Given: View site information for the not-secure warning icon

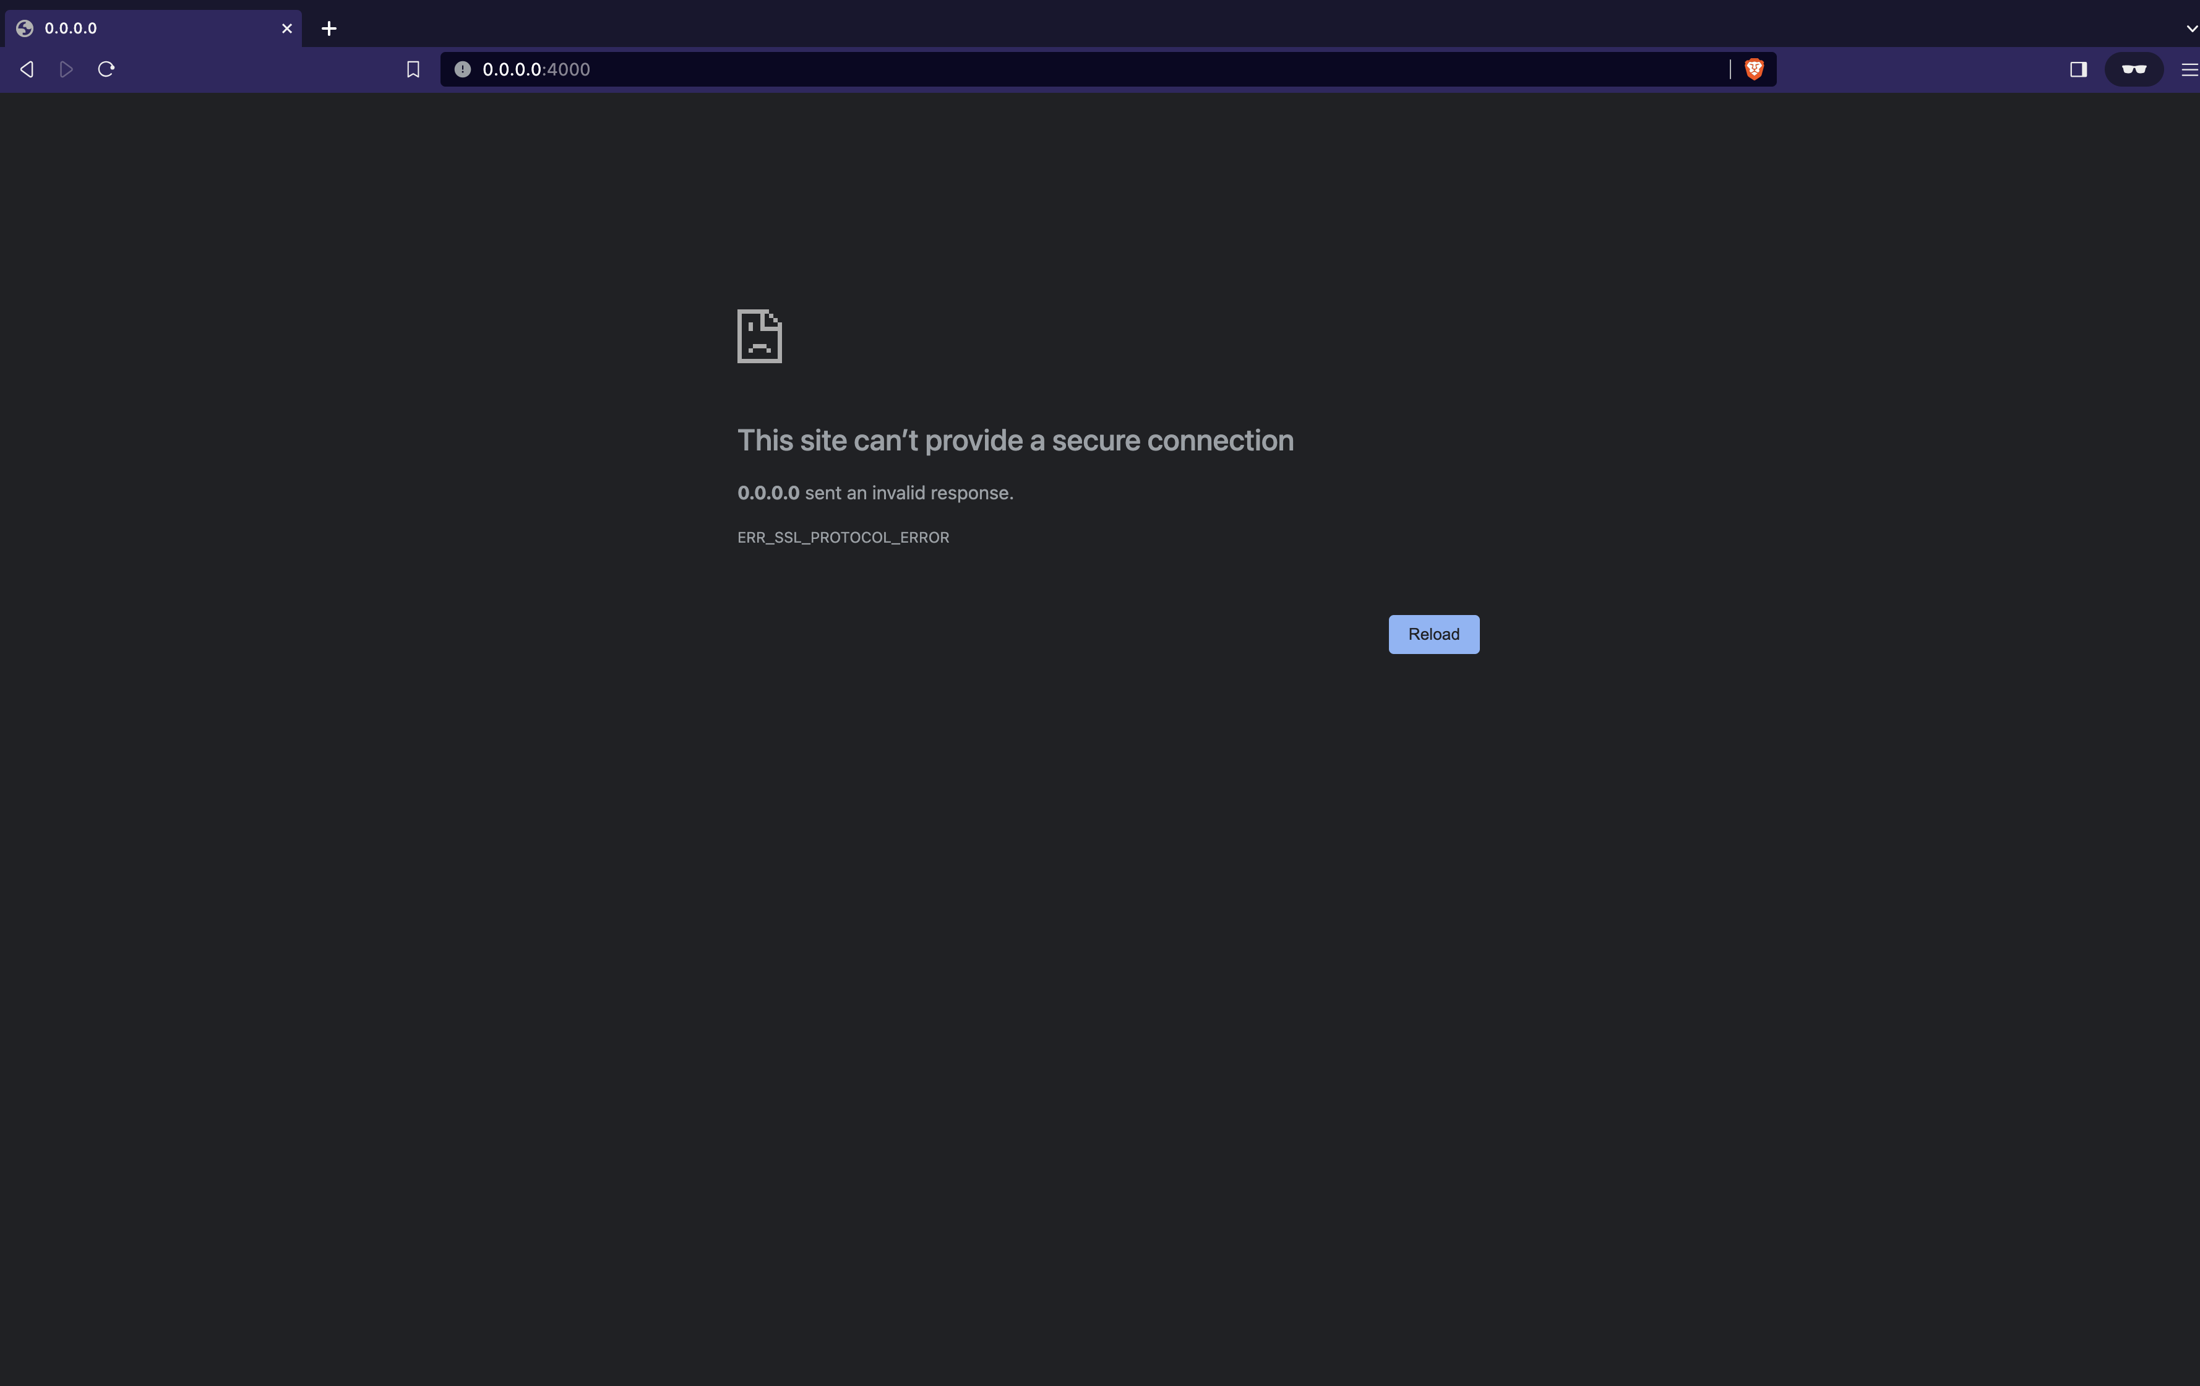Looking at the screenshot, I should click(x=462, y=69).
